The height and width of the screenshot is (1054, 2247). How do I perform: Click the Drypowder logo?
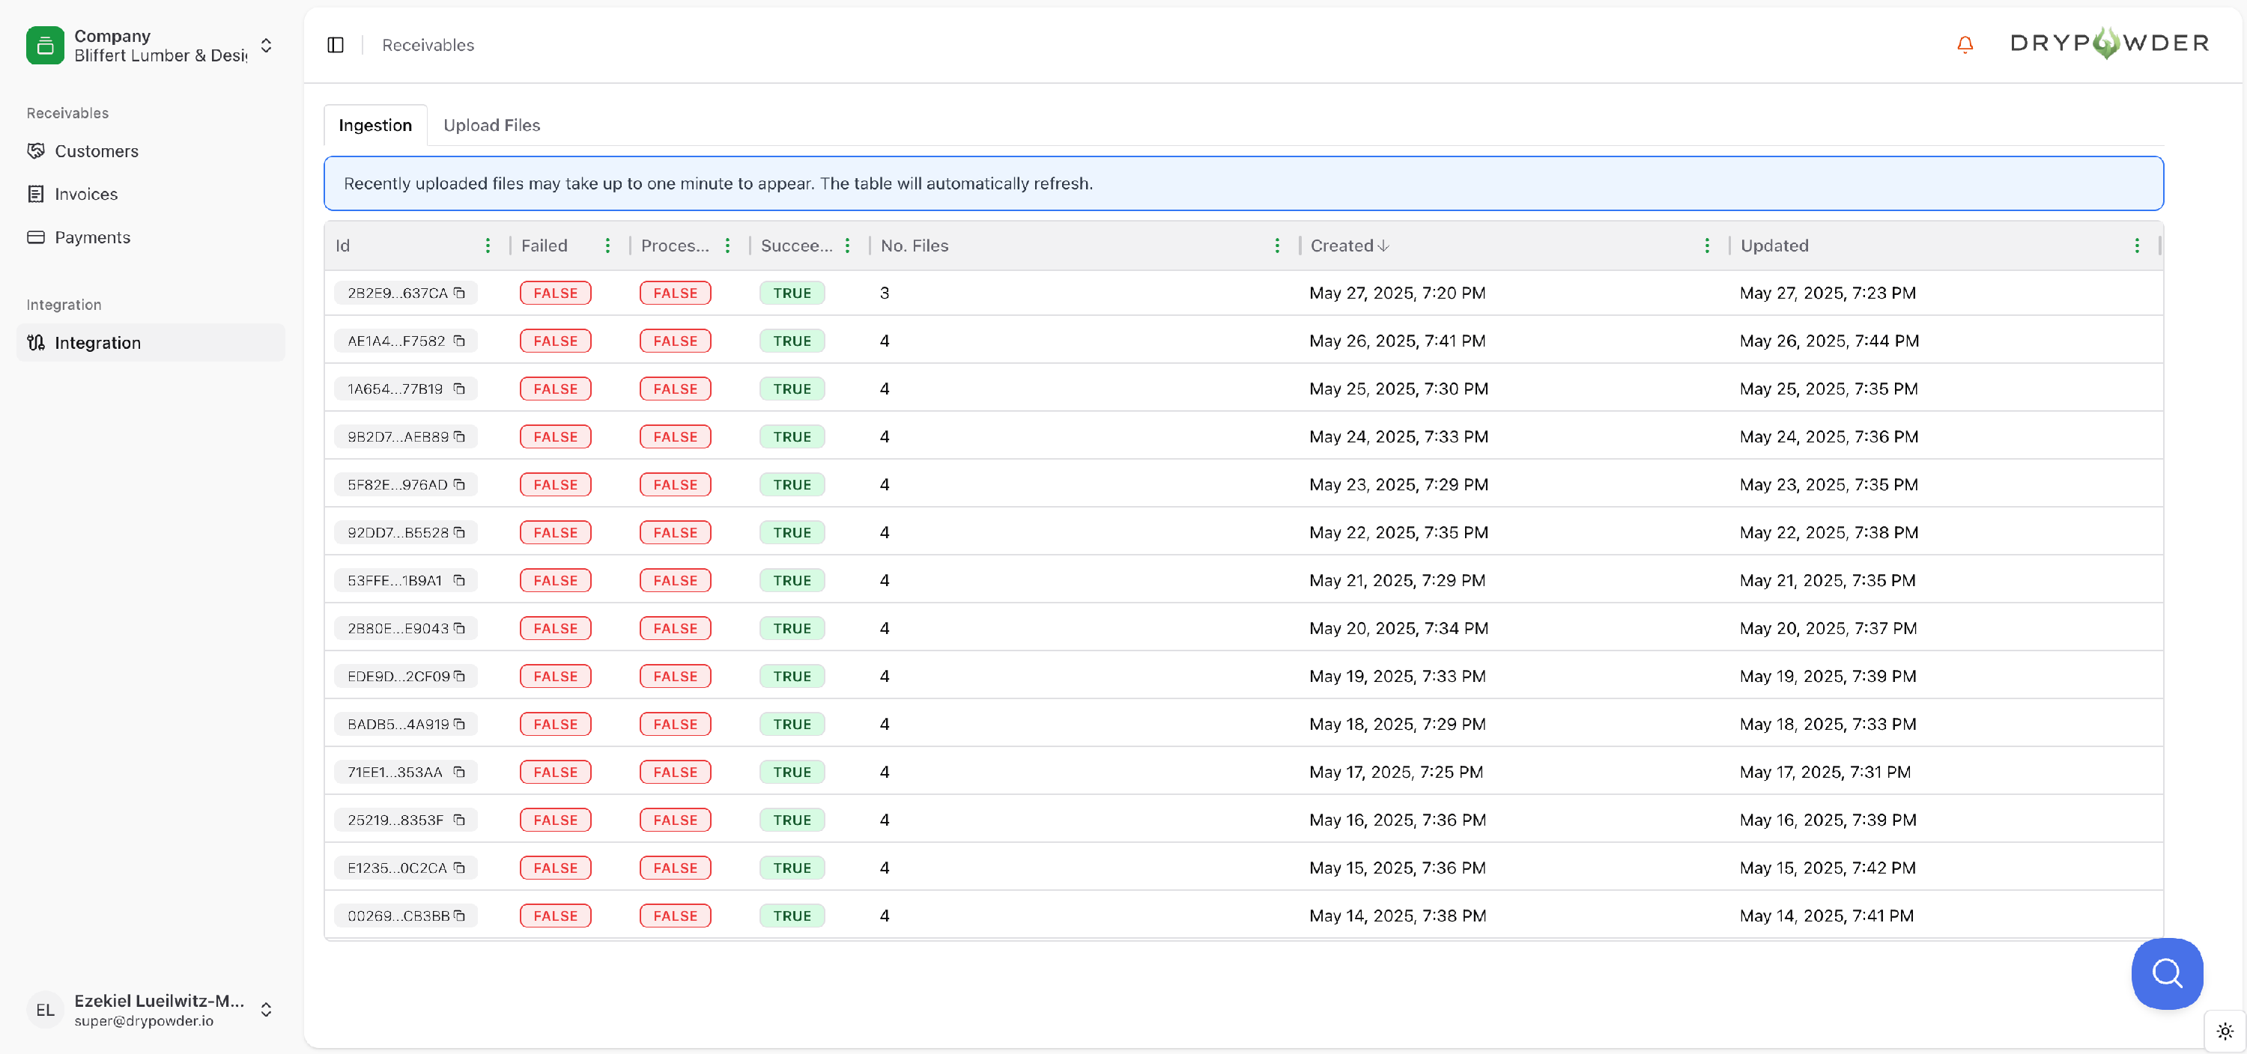point(2109,43)
